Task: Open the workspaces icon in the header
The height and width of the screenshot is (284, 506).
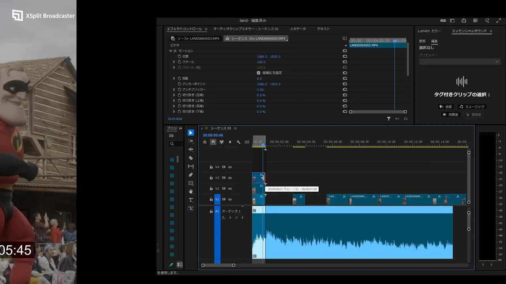Action: coord(452,21)
